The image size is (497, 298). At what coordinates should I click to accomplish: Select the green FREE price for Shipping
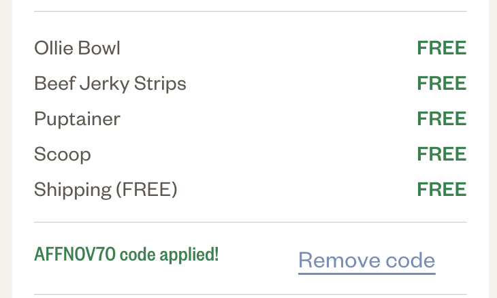441,190
